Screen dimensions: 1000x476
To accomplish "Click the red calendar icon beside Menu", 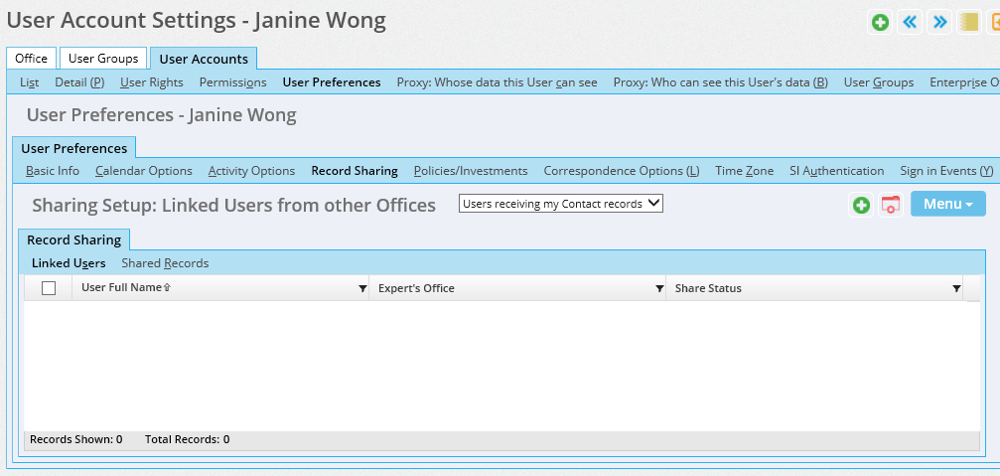I will (891, 205).
